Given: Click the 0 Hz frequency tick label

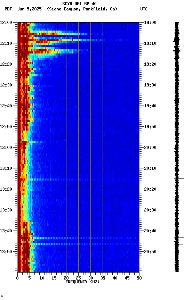Looking at the screenshot, I should (x=17, y=278).
